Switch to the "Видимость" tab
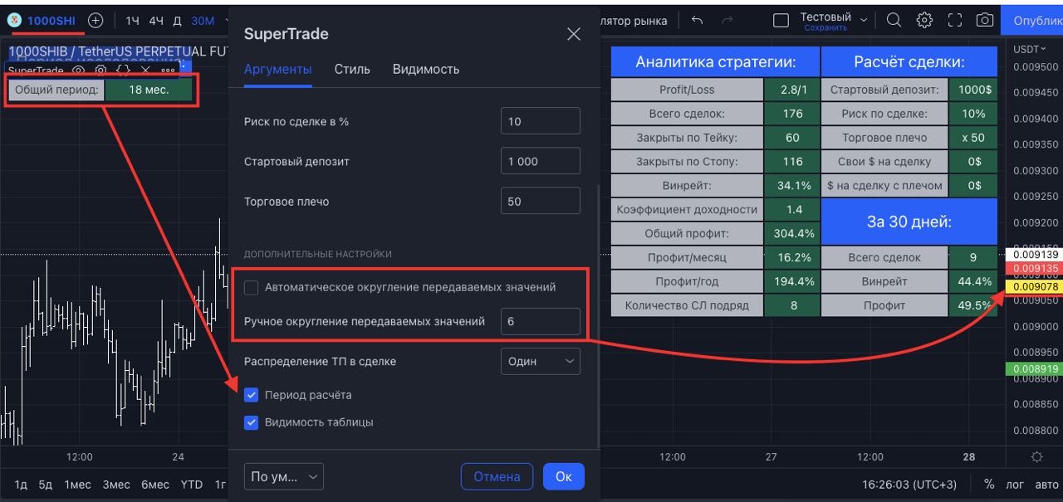Image resolution: width=1063 pixels, height=502 pixels. [425, 70]
